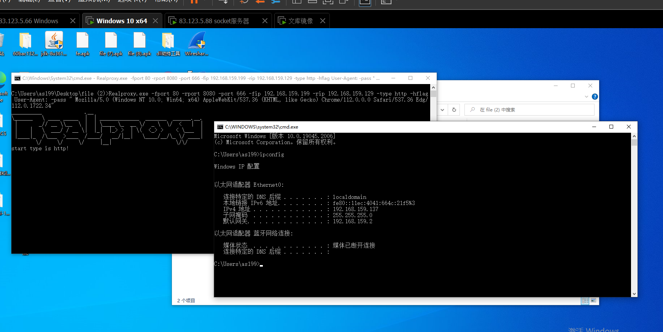
Task: Click the 文库镜像 tab VM icon
Action: [282, 21]
